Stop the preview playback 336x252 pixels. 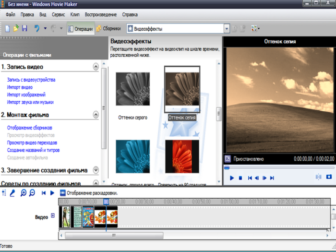click(x=240, y=178)
